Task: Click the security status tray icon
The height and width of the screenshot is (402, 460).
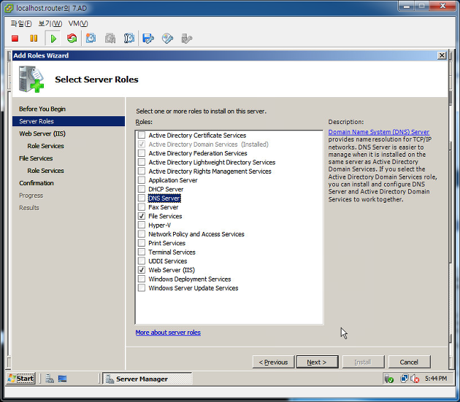Action: click(x=388, y=379)
